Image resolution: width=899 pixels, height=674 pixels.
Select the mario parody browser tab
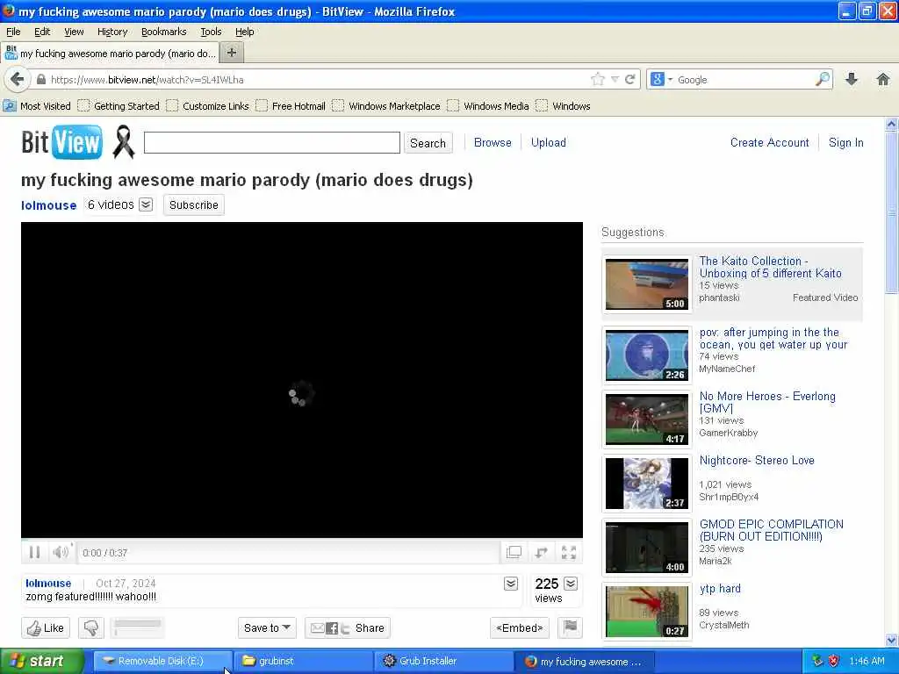pos(110,53)
